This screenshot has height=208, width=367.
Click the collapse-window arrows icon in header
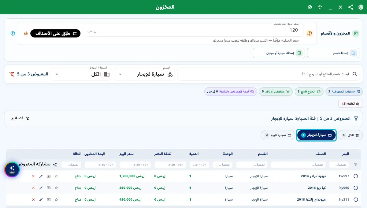[x=320, y=7]
